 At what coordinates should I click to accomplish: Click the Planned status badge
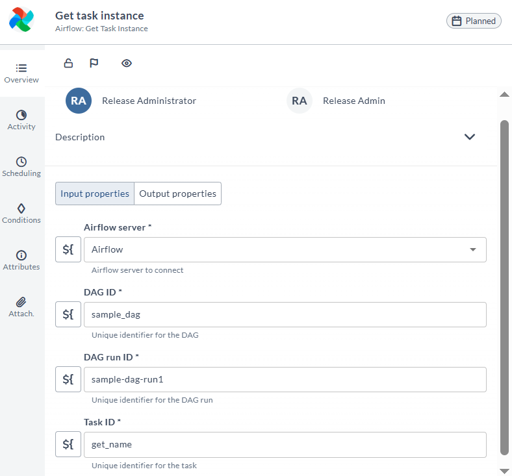click(x=474, y=21)
